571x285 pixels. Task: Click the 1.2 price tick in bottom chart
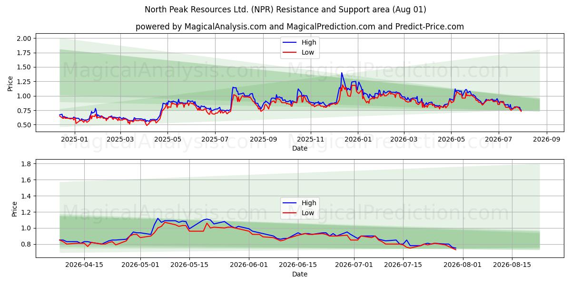(27, 212)
